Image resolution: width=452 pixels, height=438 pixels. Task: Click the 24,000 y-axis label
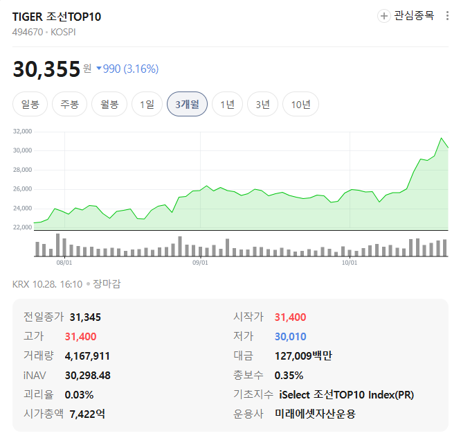(22, 209)
